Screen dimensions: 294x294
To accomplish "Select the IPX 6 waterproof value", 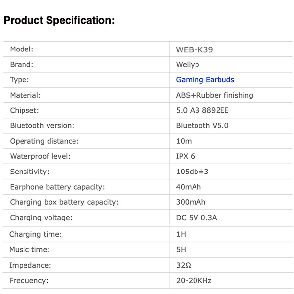I will [x=185, y=156].
